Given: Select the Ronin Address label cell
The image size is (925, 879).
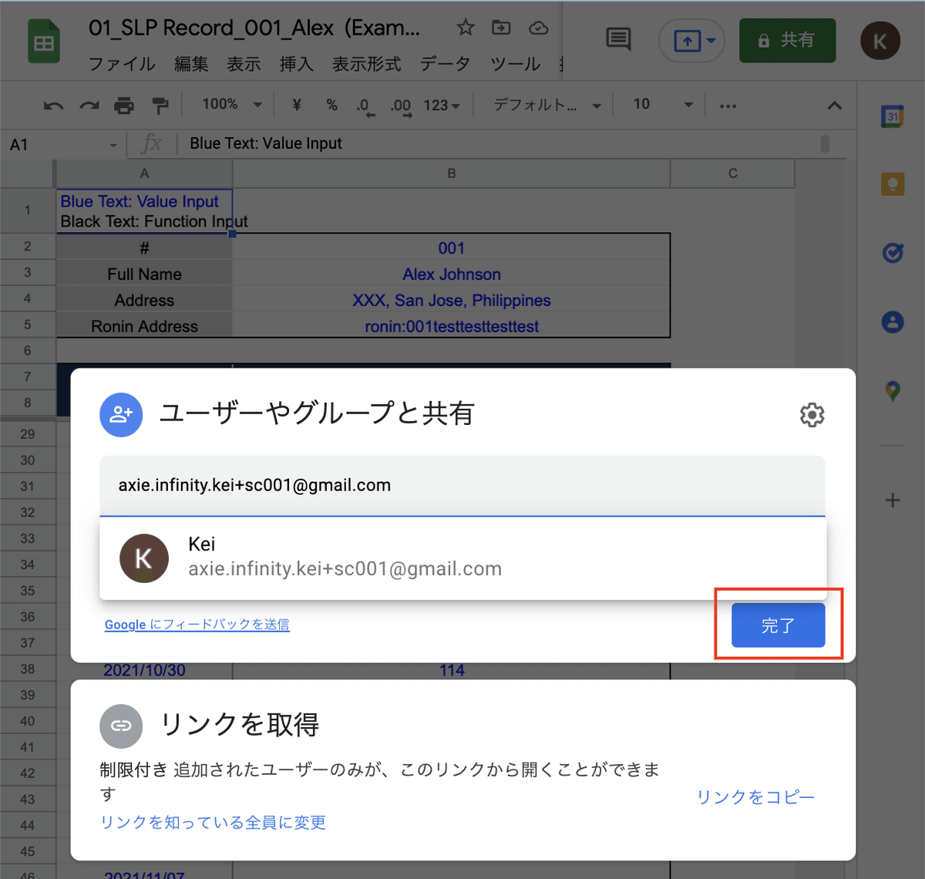Looking at the screenshot, I should click(144, 326).
